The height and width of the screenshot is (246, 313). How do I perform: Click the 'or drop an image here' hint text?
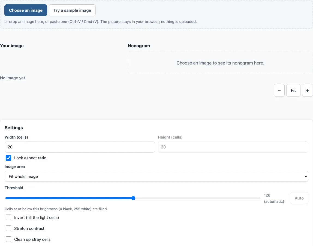(x=101, y=22)
